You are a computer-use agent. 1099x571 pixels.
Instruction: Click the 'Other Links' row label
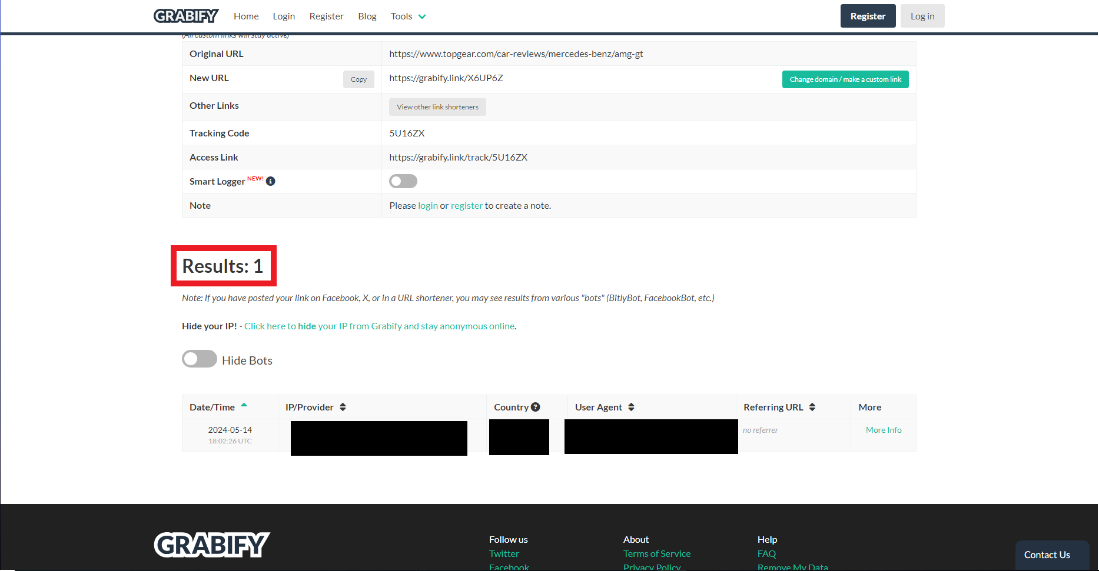point(214,106)
